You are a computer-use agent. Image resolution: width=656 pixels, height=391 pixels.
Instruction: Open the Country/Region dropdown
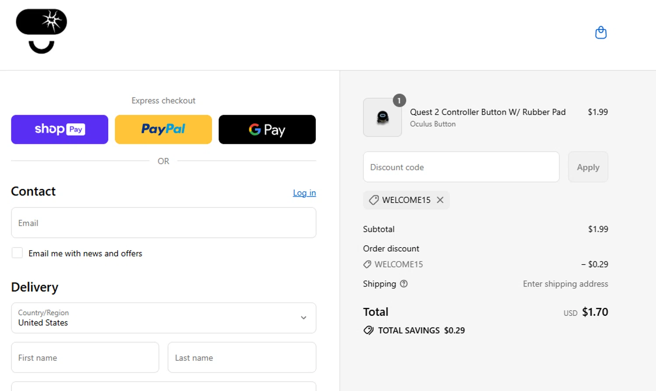pyautogui.click(x=164, y=318)
